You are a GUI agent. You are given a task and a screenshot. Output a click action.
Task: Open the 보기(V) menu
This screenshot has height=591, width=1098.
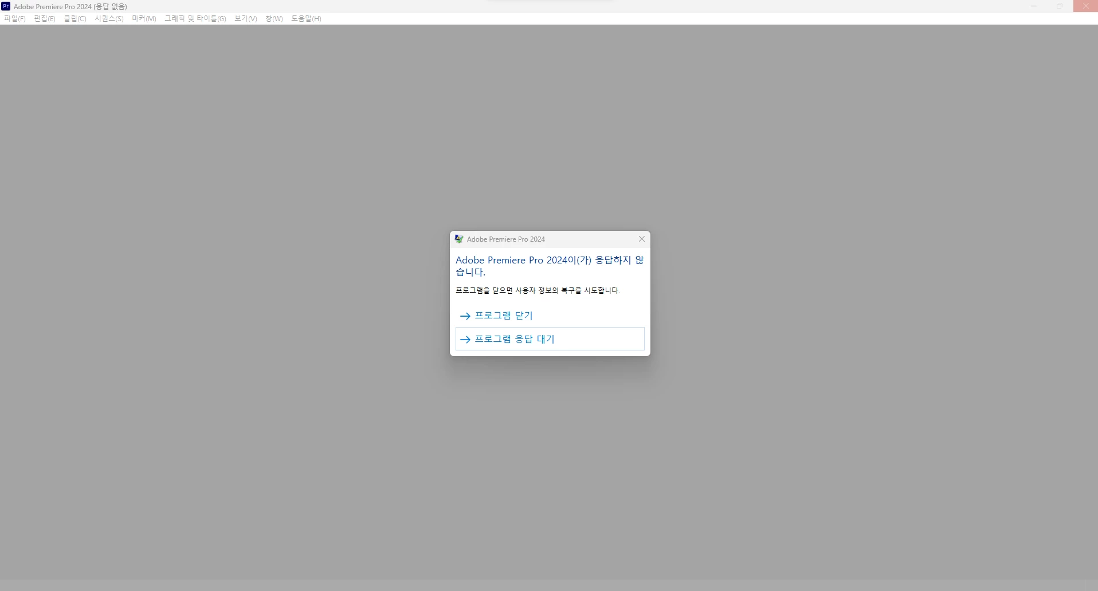[246, 19]
